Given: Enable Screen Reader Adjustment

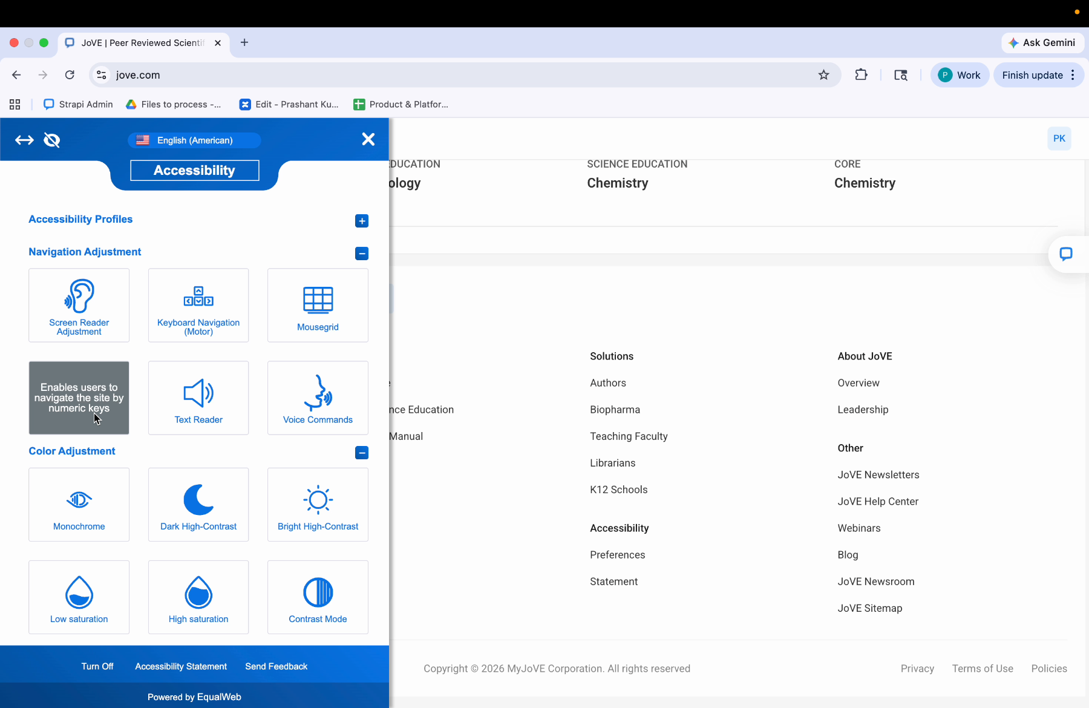Looking at the screenshot, I should (x=79, y=306).
